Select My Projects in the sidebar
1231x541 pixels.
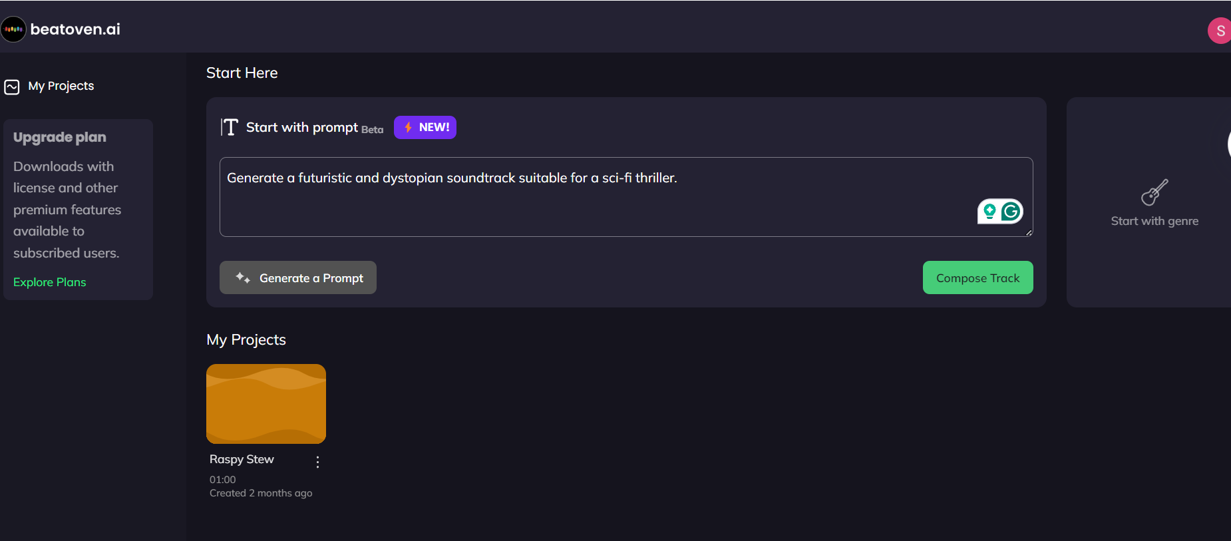(x=61, y=86)
